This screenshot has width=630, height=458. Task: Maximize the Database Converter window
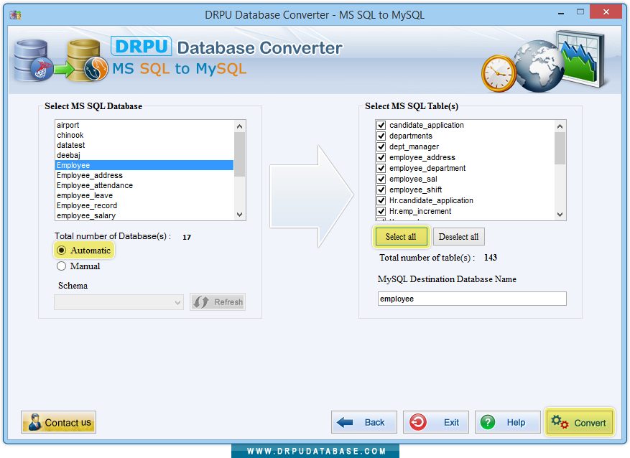(580, 12)
